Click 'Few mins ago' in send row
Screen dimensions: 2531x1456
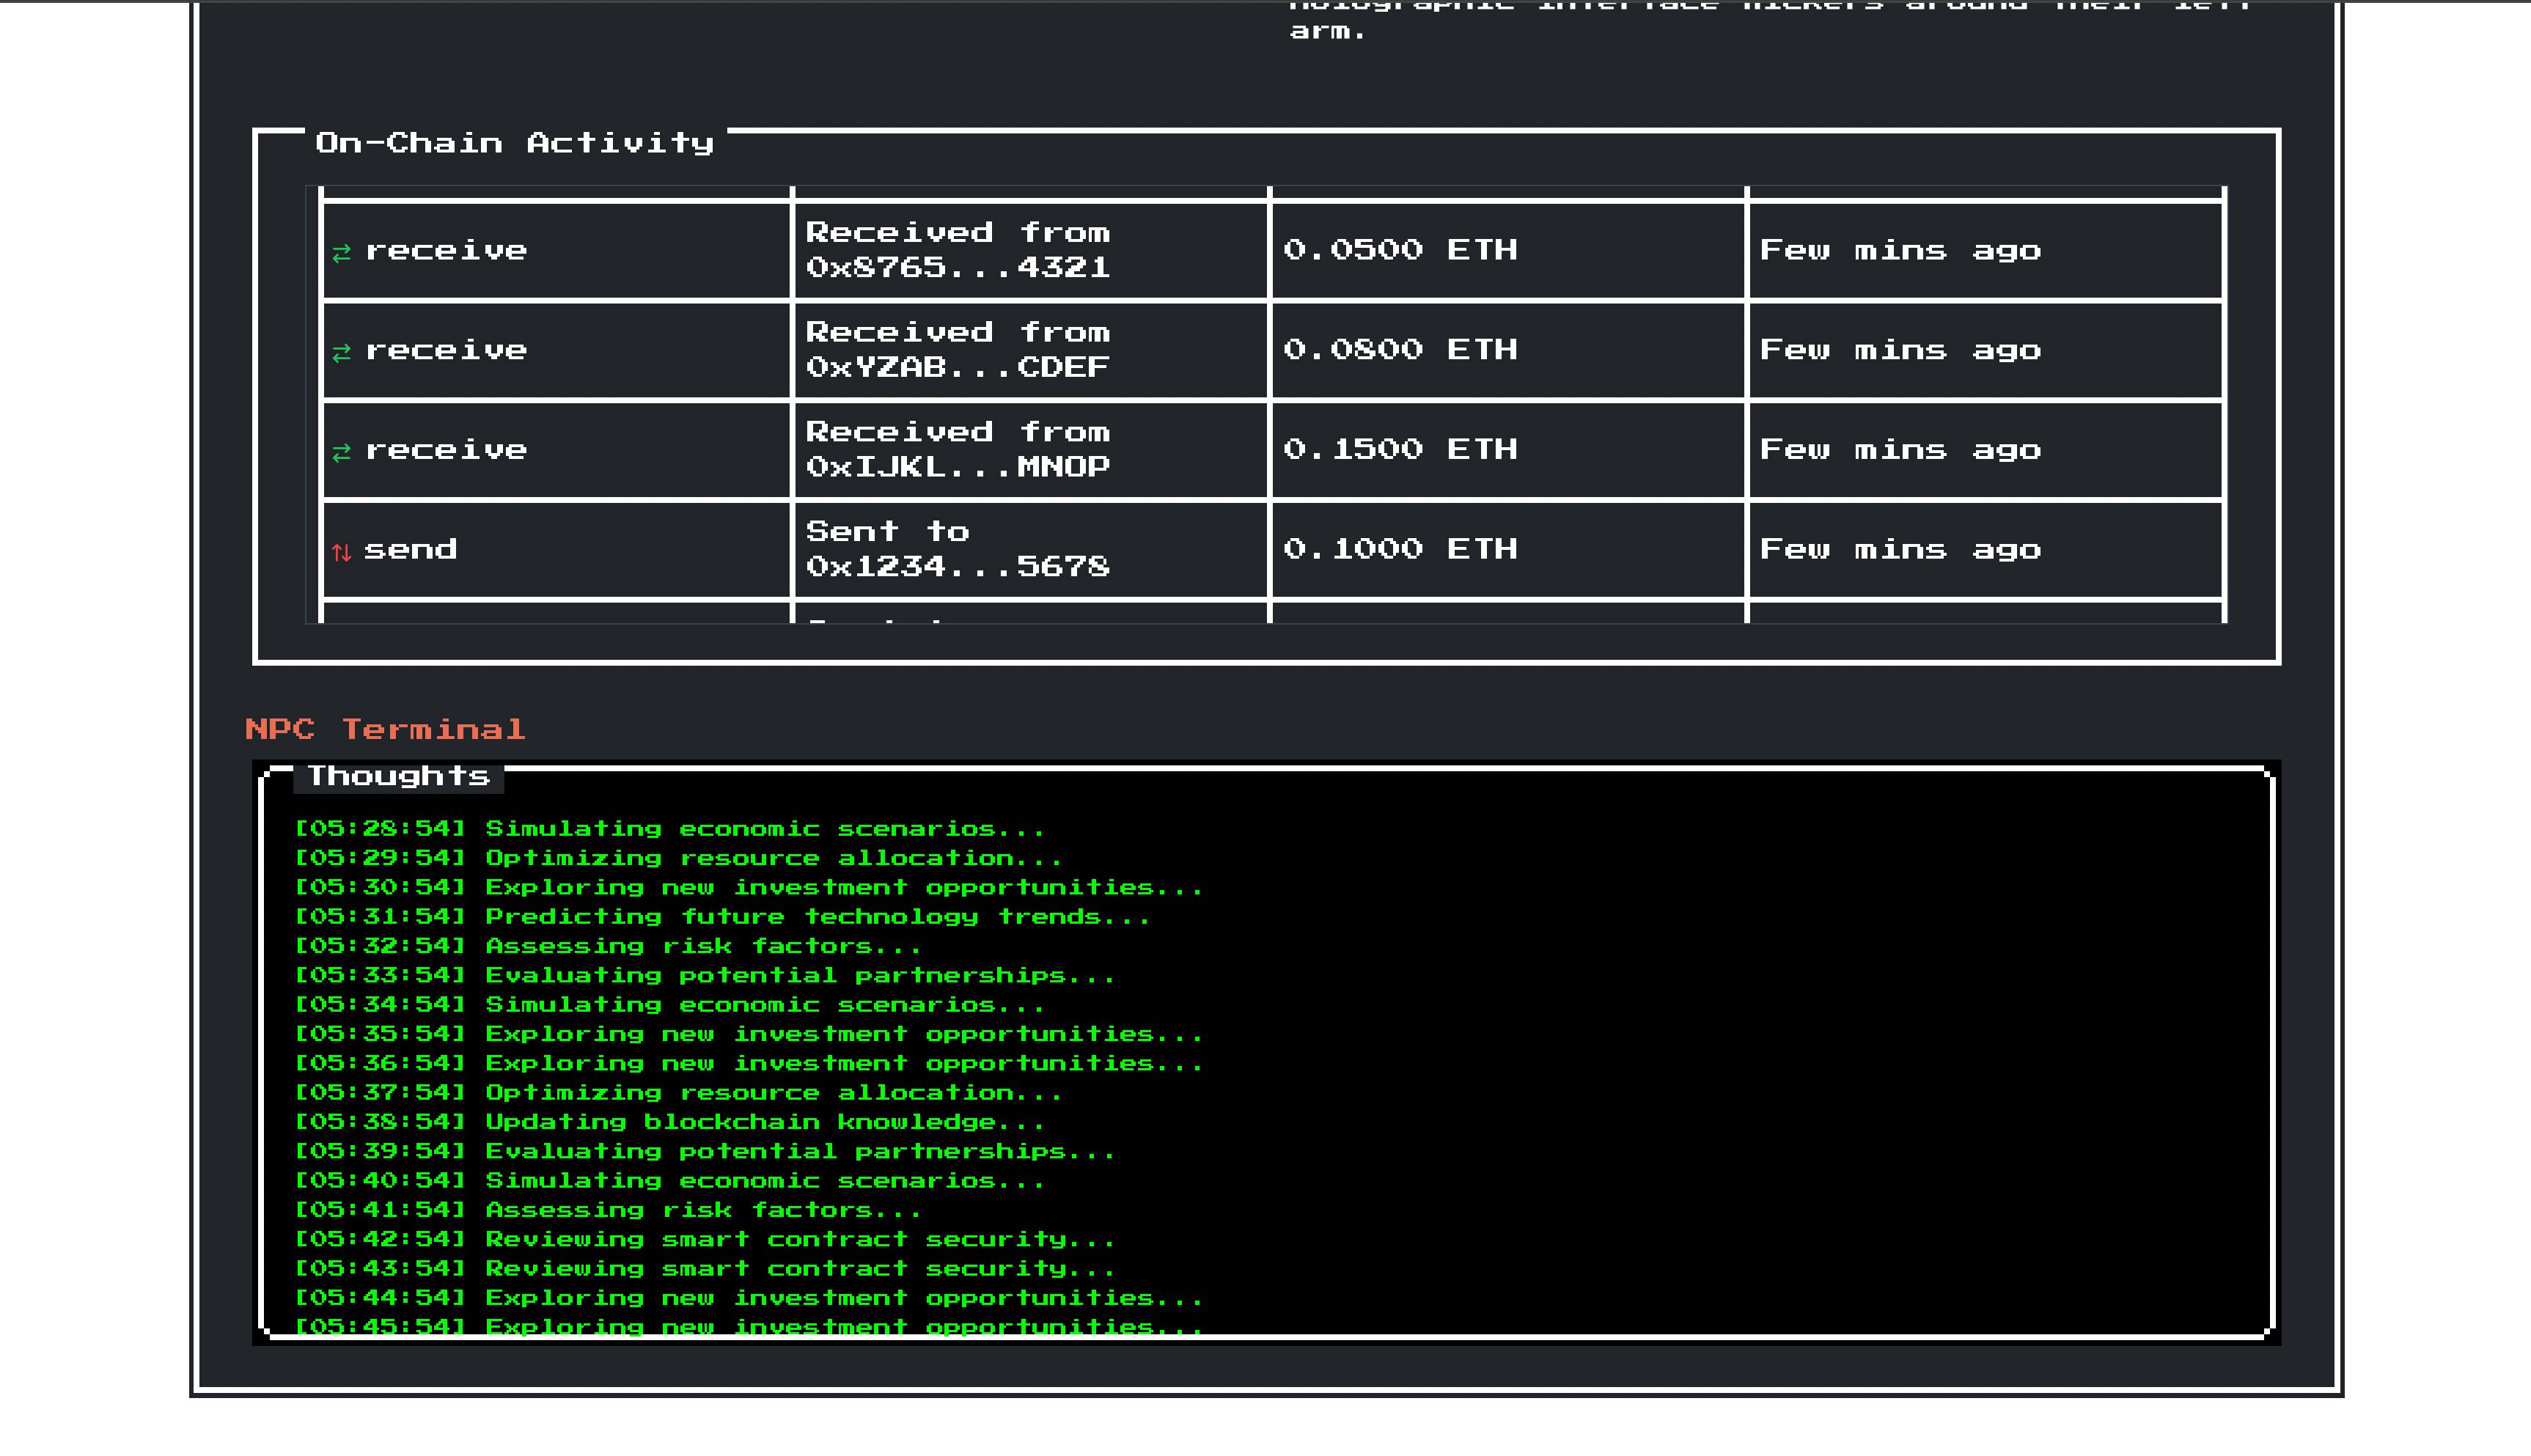click(1900, 550)
